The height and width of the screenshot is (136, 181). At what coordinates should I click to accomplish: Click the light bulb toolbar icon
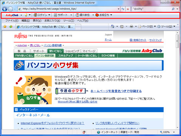(26, 15)
